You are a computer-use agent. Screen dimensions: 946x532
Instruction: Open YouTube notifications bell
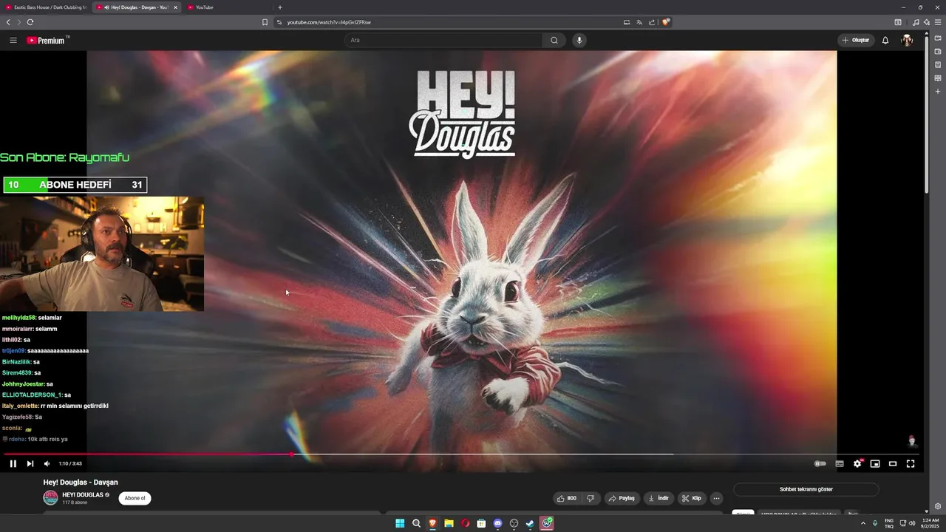[x=885, y=40]
